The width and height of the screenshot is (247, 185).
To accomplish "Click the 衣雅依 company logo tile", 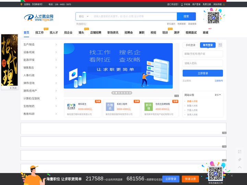I will pyautogui.click(x=110, y=107).
